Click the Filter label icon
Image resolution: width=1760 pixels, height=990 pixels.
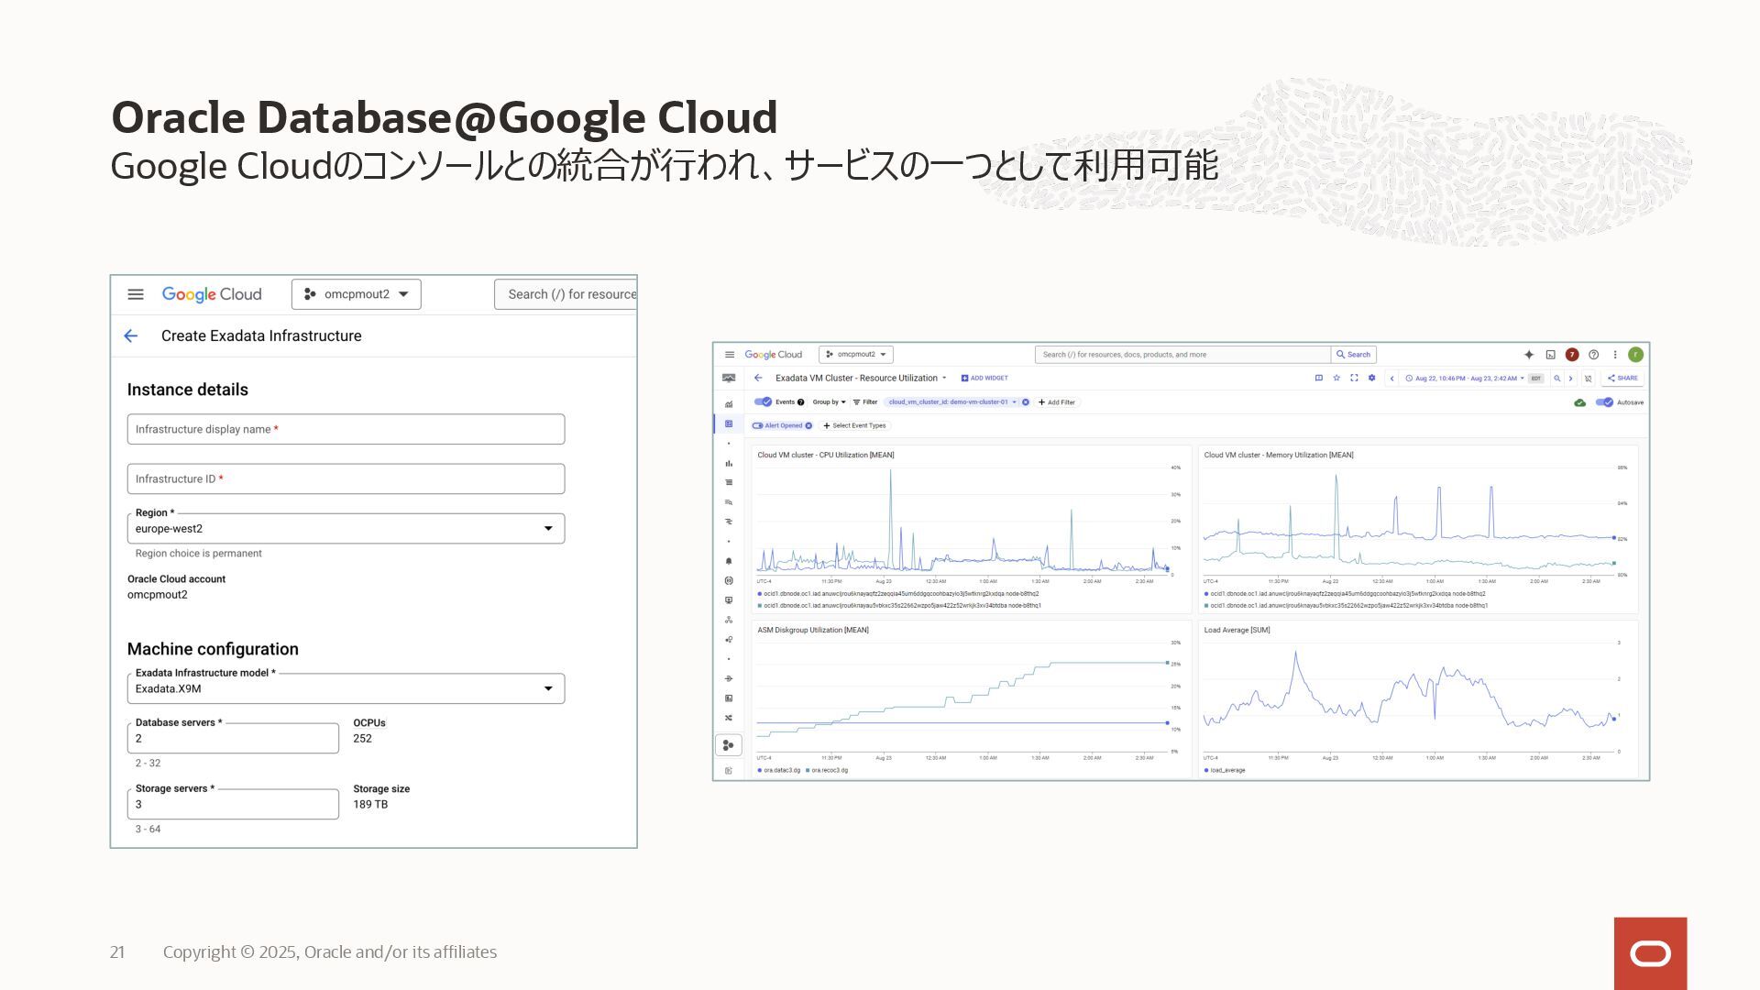[x=865, y=402]
